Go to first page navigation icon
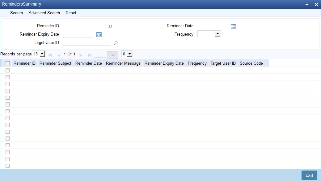321x182 pixels. [50, 55]
